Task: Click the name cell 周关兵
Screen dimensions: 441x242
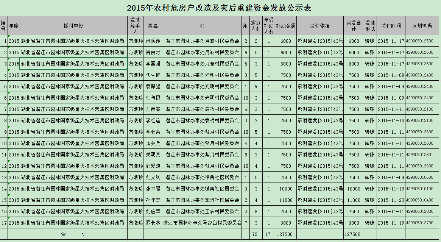Action: (x=153, y=144)
